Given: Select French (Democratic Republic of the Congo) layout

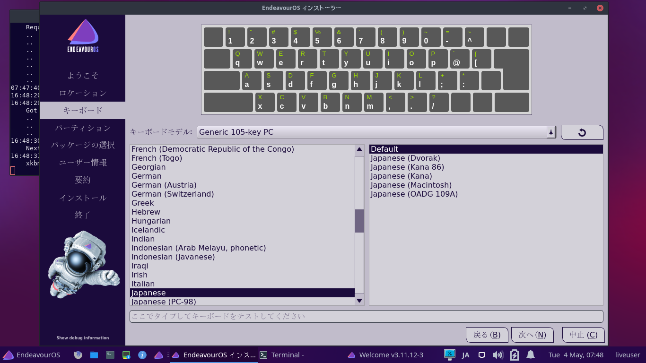Looking at the screenshot, I should [x=242, y=149].
